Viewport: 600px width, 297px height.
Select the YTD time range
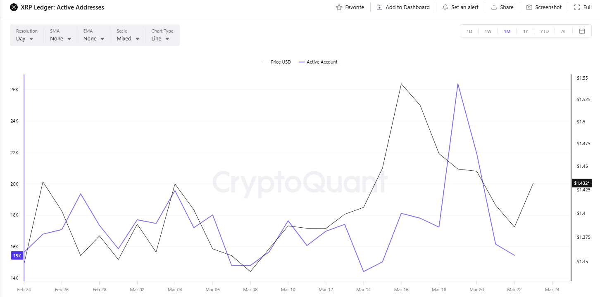545,31
